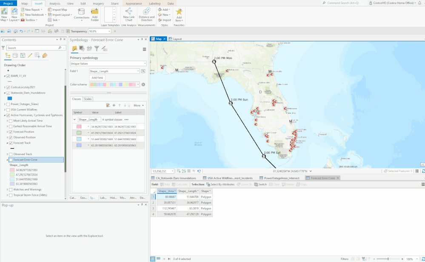Image resolution: width=425 pixels, height=262 pixels.
Task: Clear Field 1 expression icon
Action: [143, 71]
